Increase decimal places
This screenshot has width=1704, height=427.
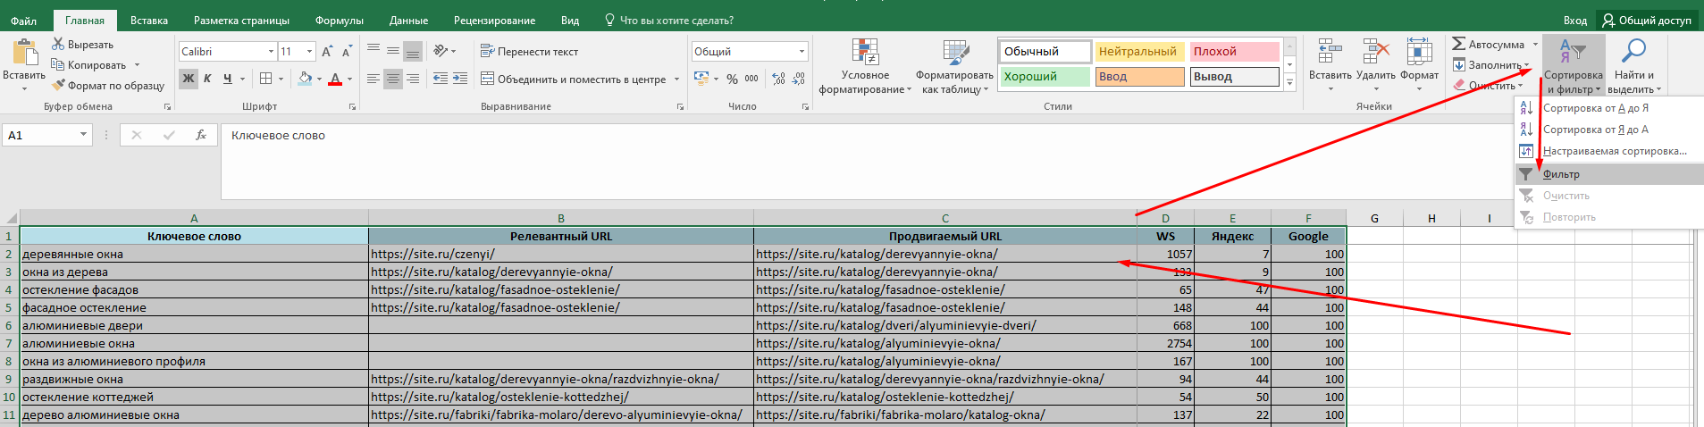[778, 79]
